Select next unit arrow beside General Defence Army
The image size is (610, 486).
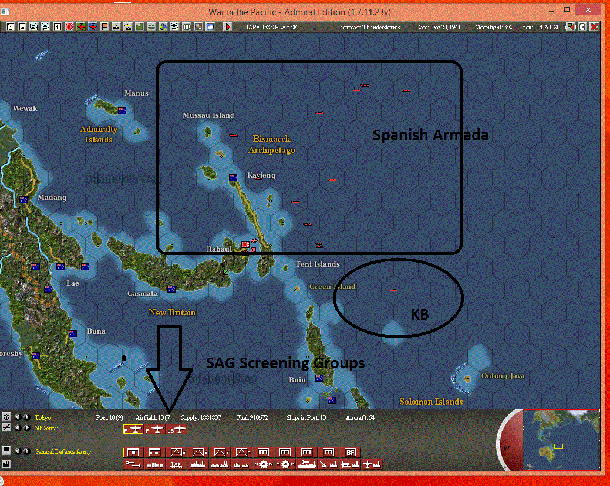pos(27,451)
